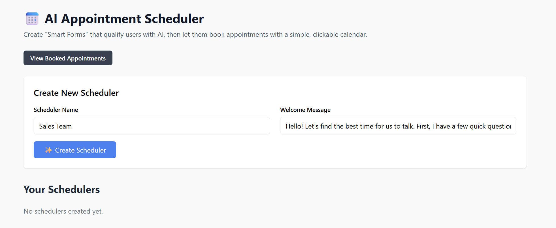Click the Scheduler Name label

tap(56, 110)
